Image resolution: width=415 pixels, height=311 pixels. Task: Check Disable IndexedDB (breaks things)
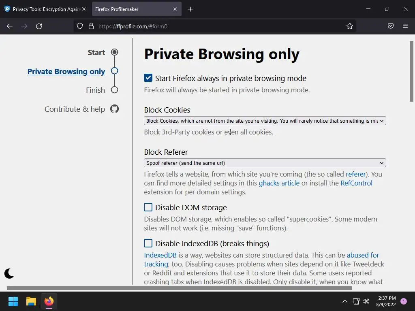(x=148, y=243)
